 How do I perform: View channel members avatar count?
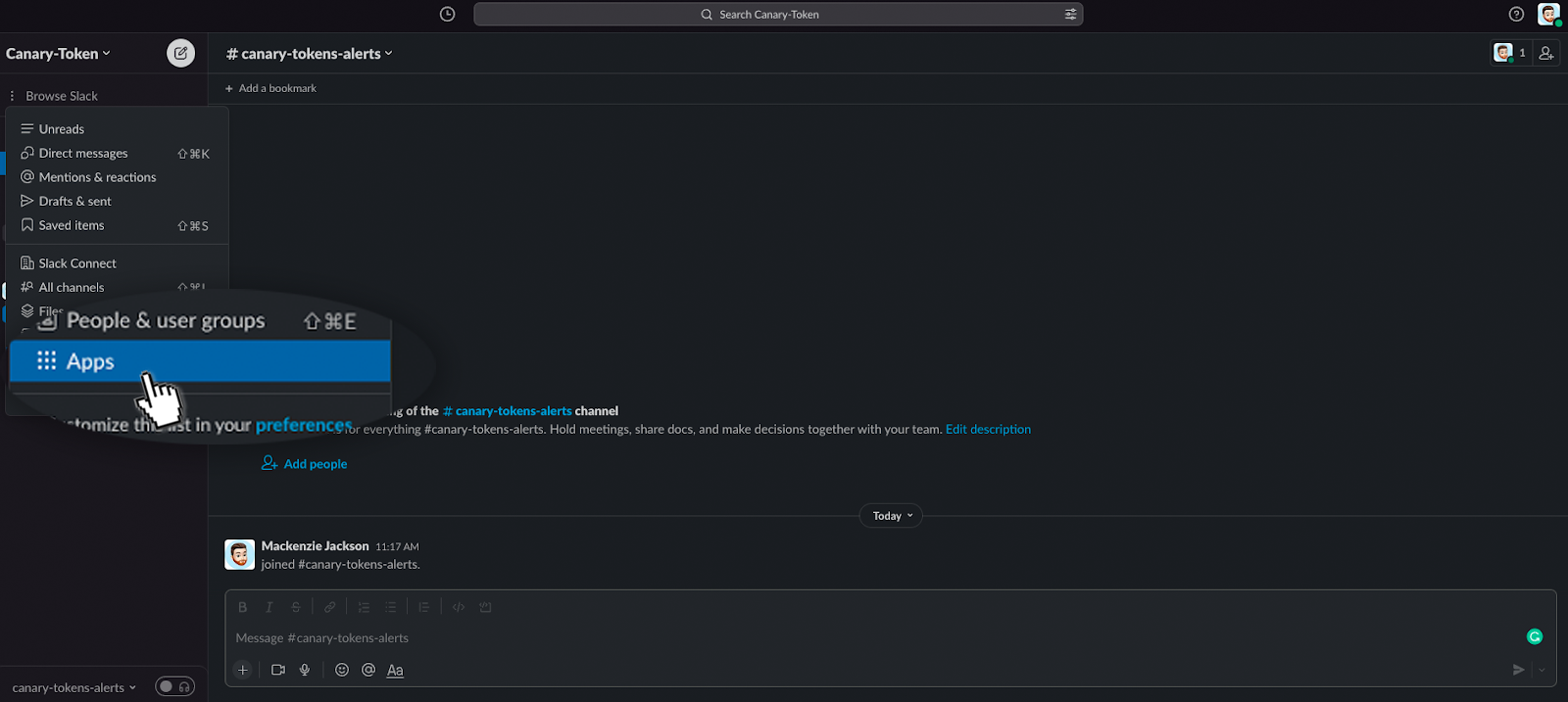point(1510,53)
